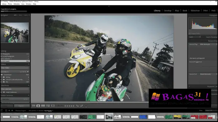Select the selected touring.jpg filmstrip thumbnail

pyautogui.click(x=109, y=117)
